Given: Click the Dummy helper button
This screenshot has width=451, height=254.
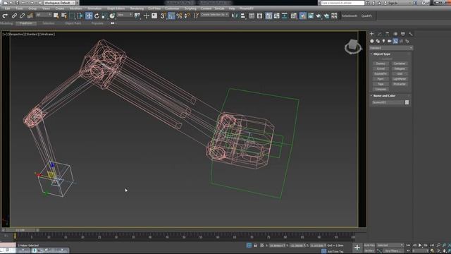Looking at the screenshot, I should coord(381,64).
